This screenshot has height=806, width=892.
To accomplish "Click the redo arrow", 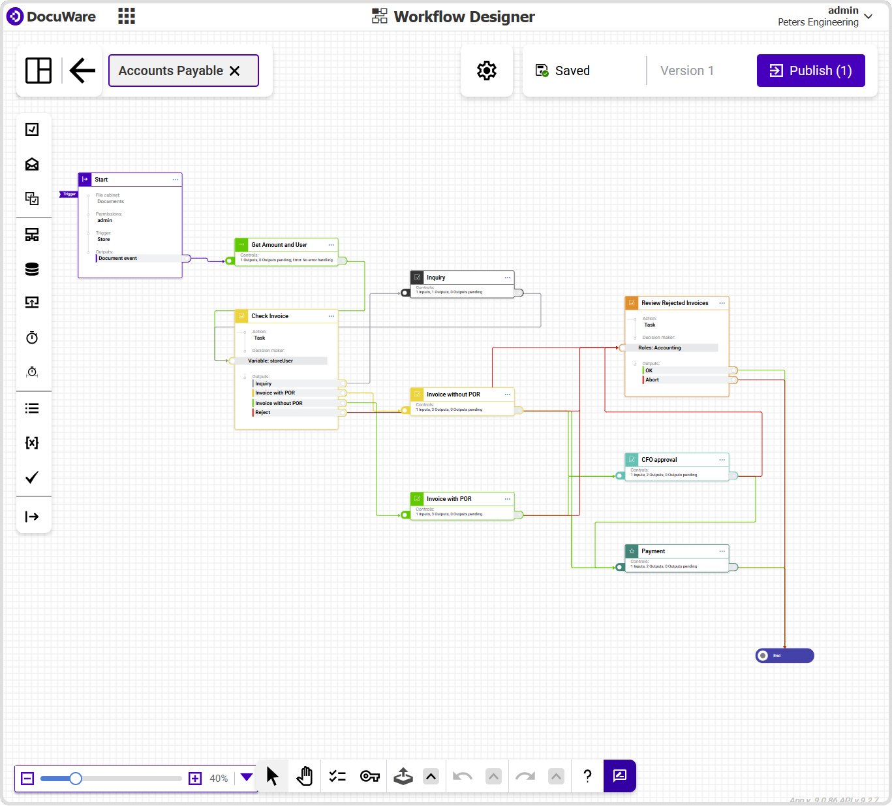I will [x=525, y=777].
